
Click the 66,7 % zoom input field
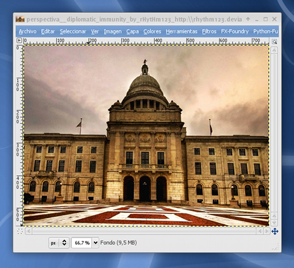tap(82, 243)
